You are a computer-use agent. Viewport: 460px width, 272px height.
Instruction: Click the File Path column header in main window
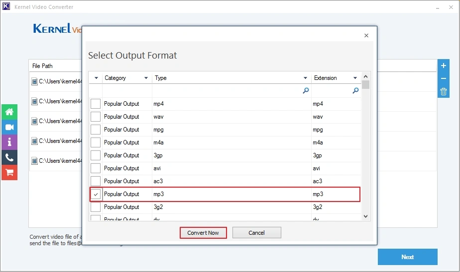42,66
